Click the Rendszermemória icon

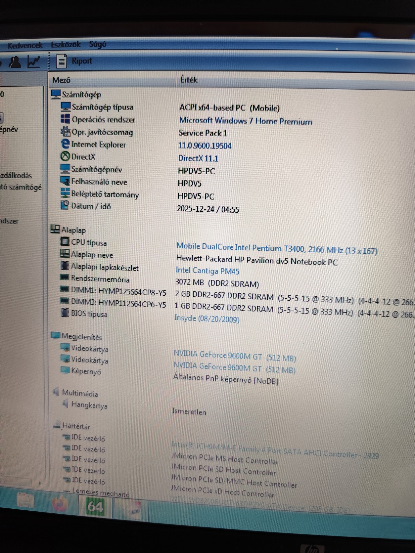65,277
